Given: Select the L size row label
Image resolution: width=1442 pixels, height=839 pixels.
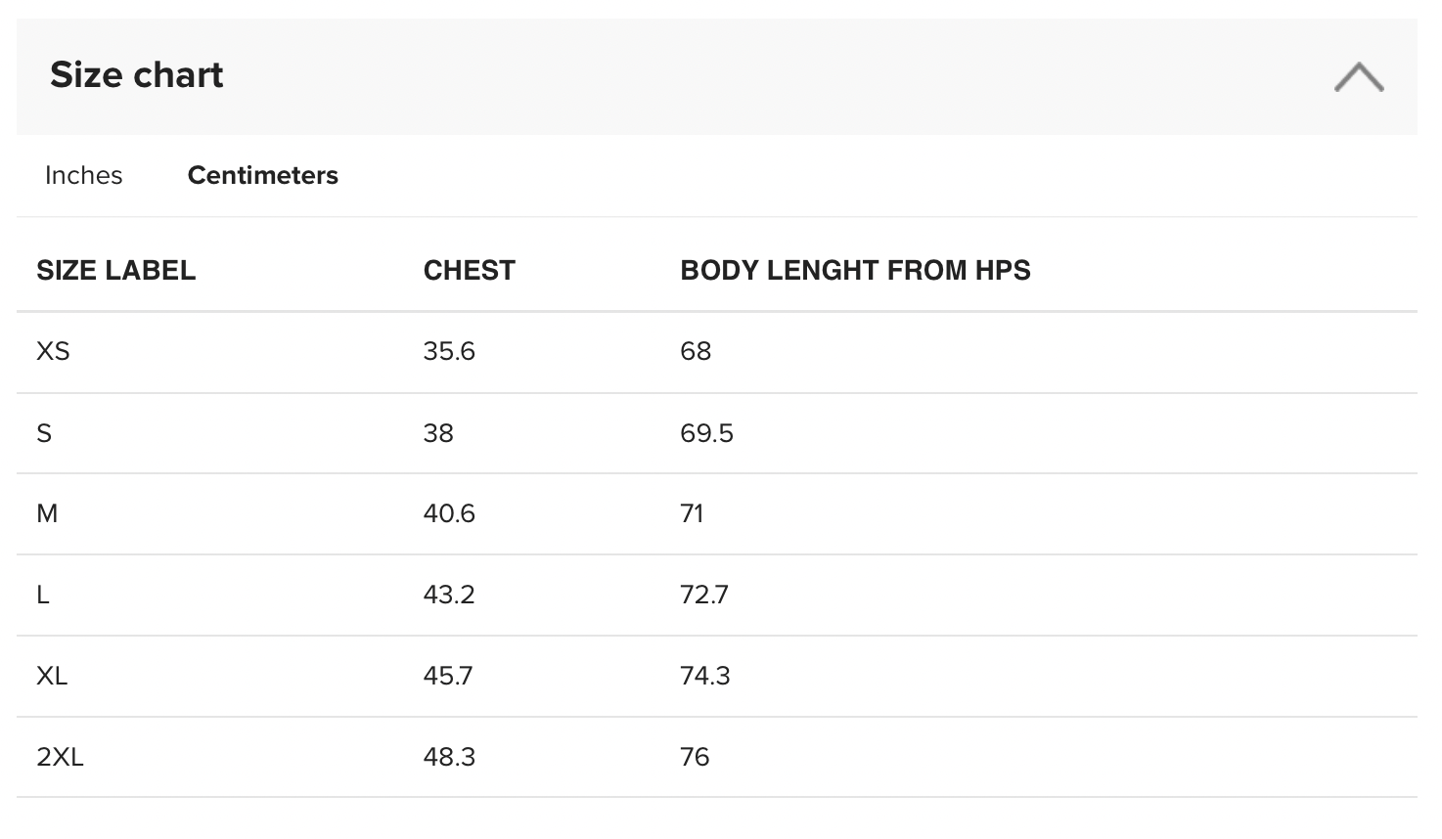Looking at the screenshot, I should point(43,596).
